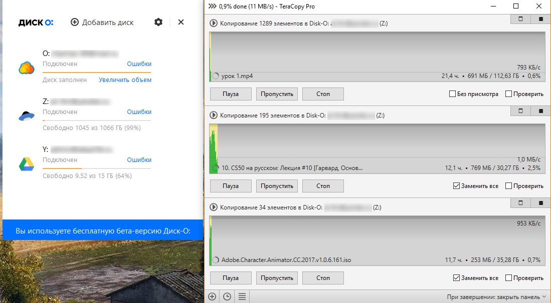Click the Google Drive icon for drive Y:

coord(27,164)
